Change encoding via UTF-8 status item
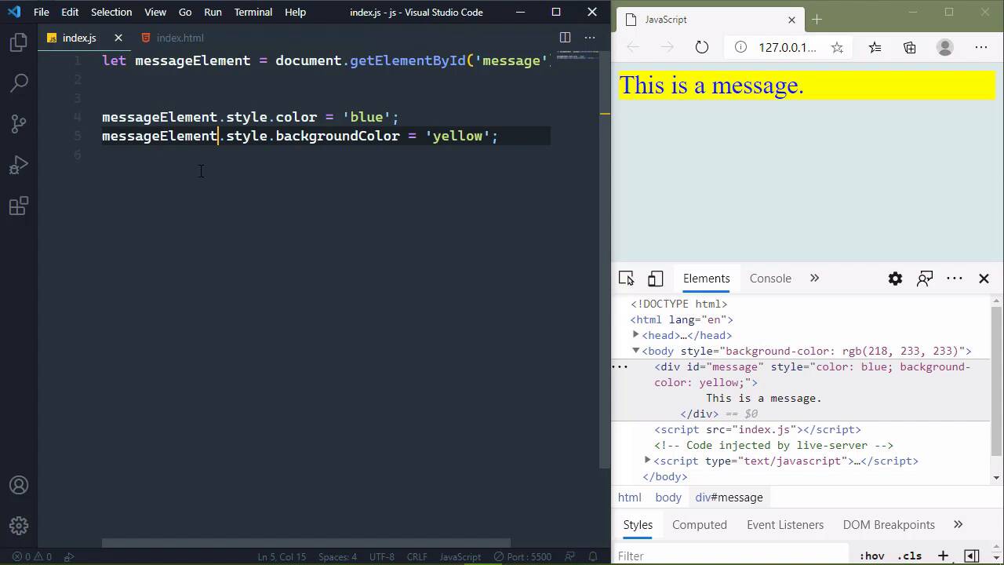This screenshot has width=1004, height=565. pos(382,557)
